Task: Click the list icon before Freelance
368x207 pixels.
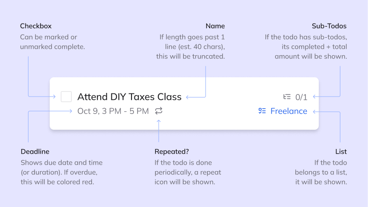Action: 262,111
